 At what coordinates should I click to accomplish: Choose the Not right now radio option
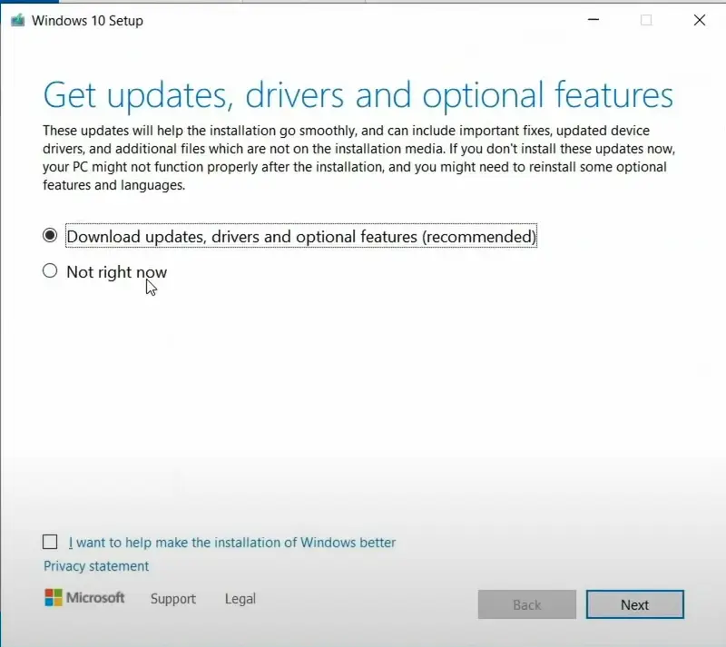(50, 271)
